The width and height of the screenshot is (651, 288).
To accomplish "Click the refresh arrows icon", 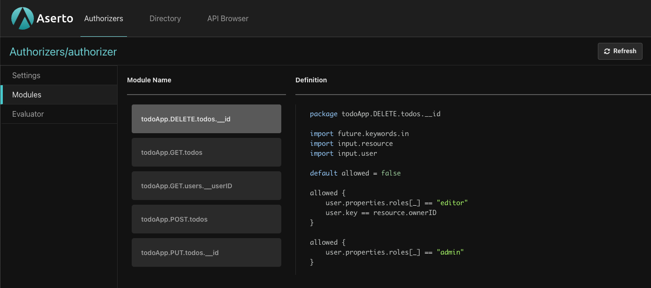I will coord(607,51).
